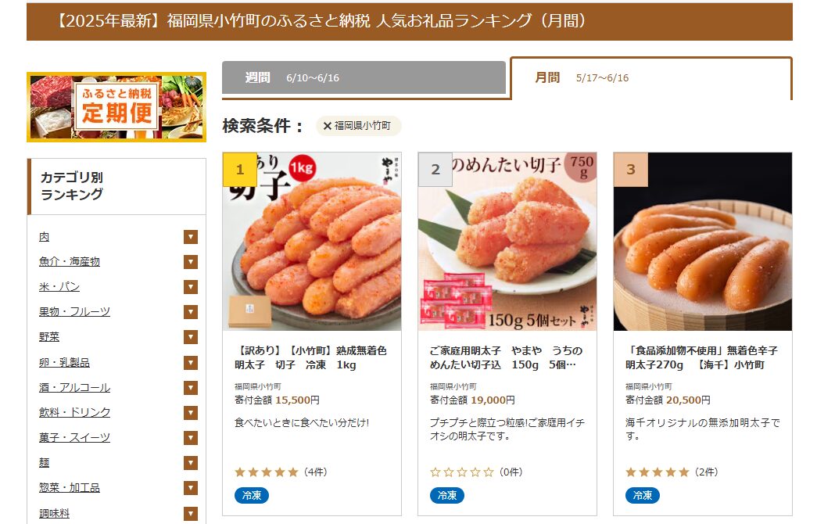817x524 pixels.
Task: Expand the 酒・アルコール category arrow
Action: coord(191,387)
